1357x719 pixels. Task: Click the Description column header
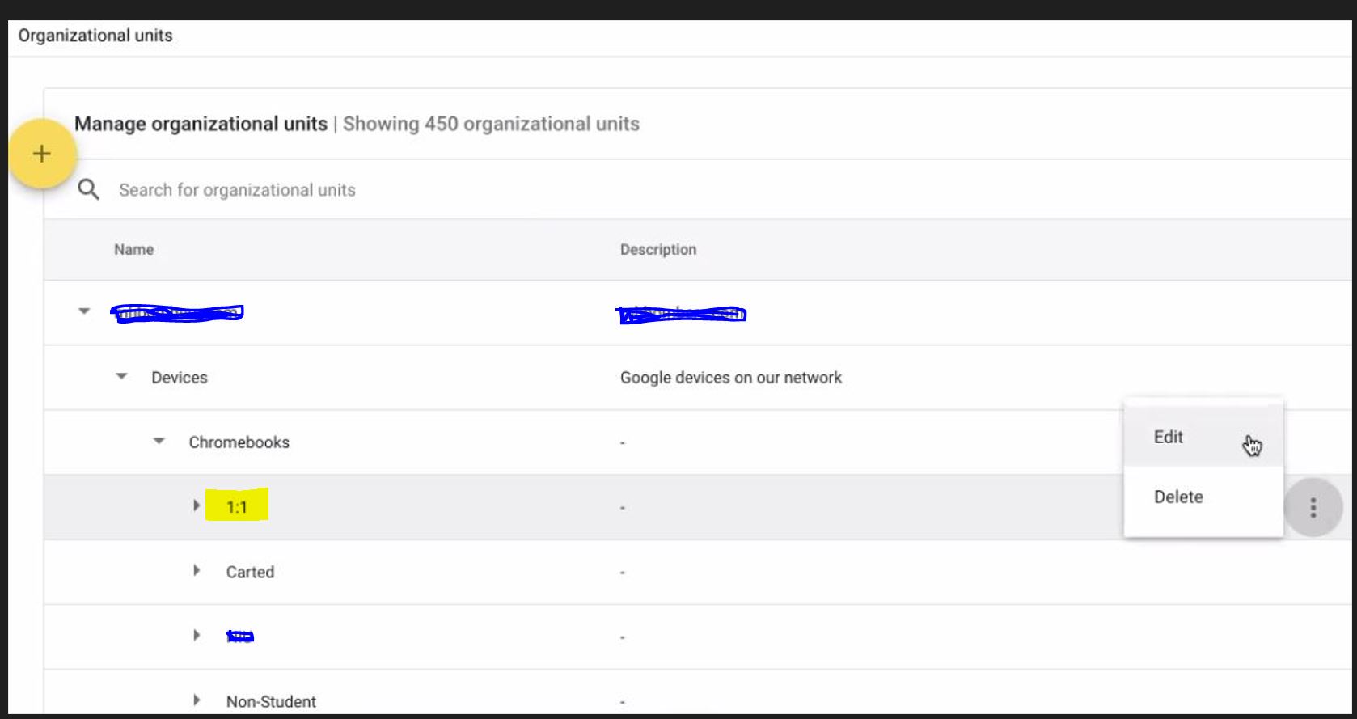(657, 250)
